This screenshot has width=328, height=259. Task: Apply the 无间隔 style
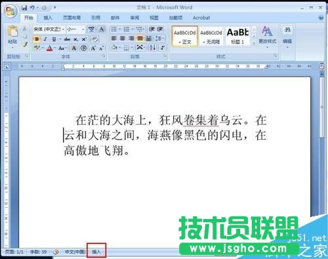211,36
